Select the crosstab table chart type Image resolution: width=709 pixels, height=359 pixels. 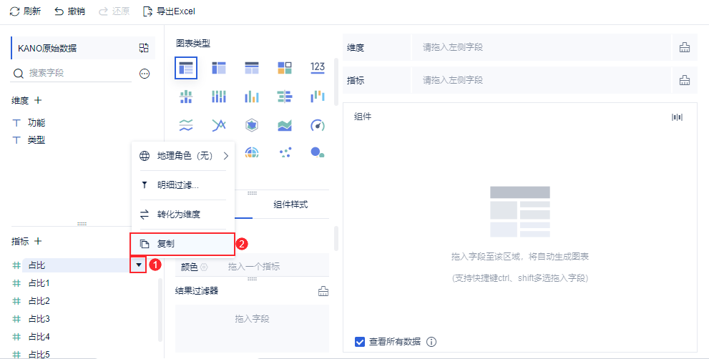click(x=219, y=68)
